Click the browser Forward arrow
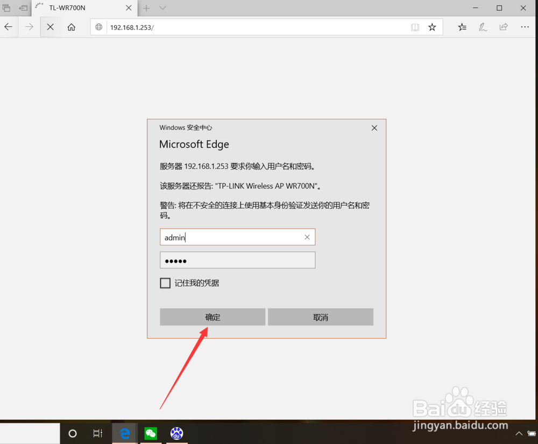 click(29, 27)
